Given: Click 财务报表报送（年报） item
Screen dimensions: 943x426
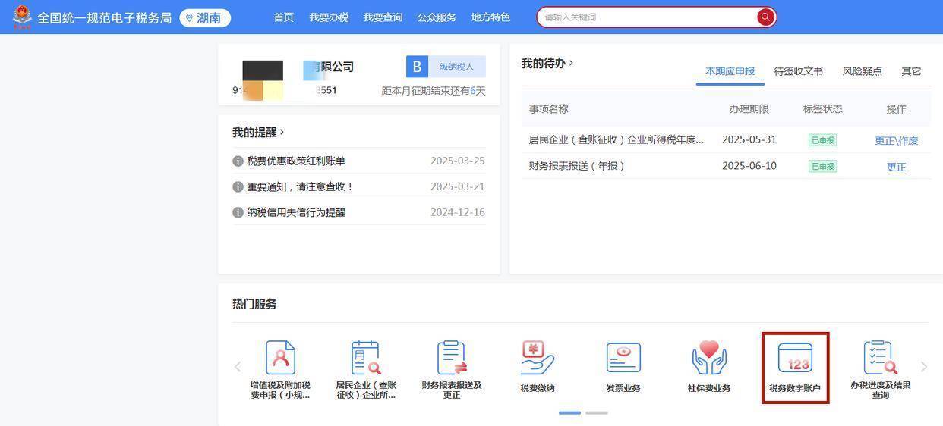Looking at the screenshot, I should (x=577, y=166).
